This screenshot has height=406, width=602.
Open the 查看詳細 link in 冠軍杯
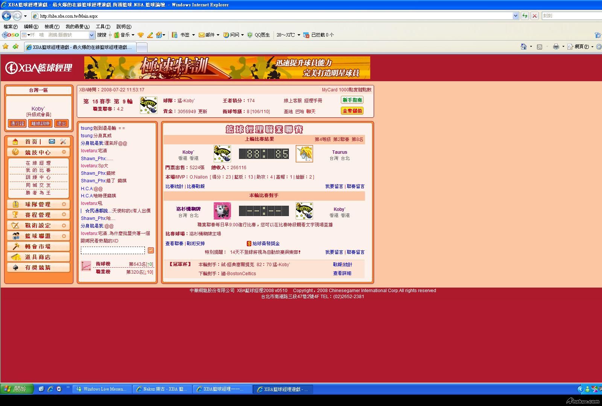(x=342, y=273)
